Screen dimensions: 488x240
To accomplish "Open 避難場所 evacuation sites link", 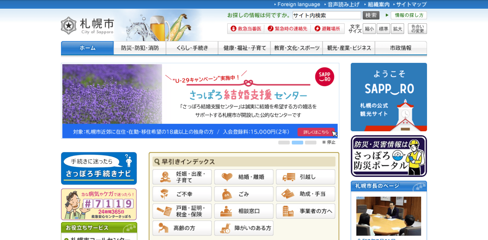I will click(x=327, y=29).
